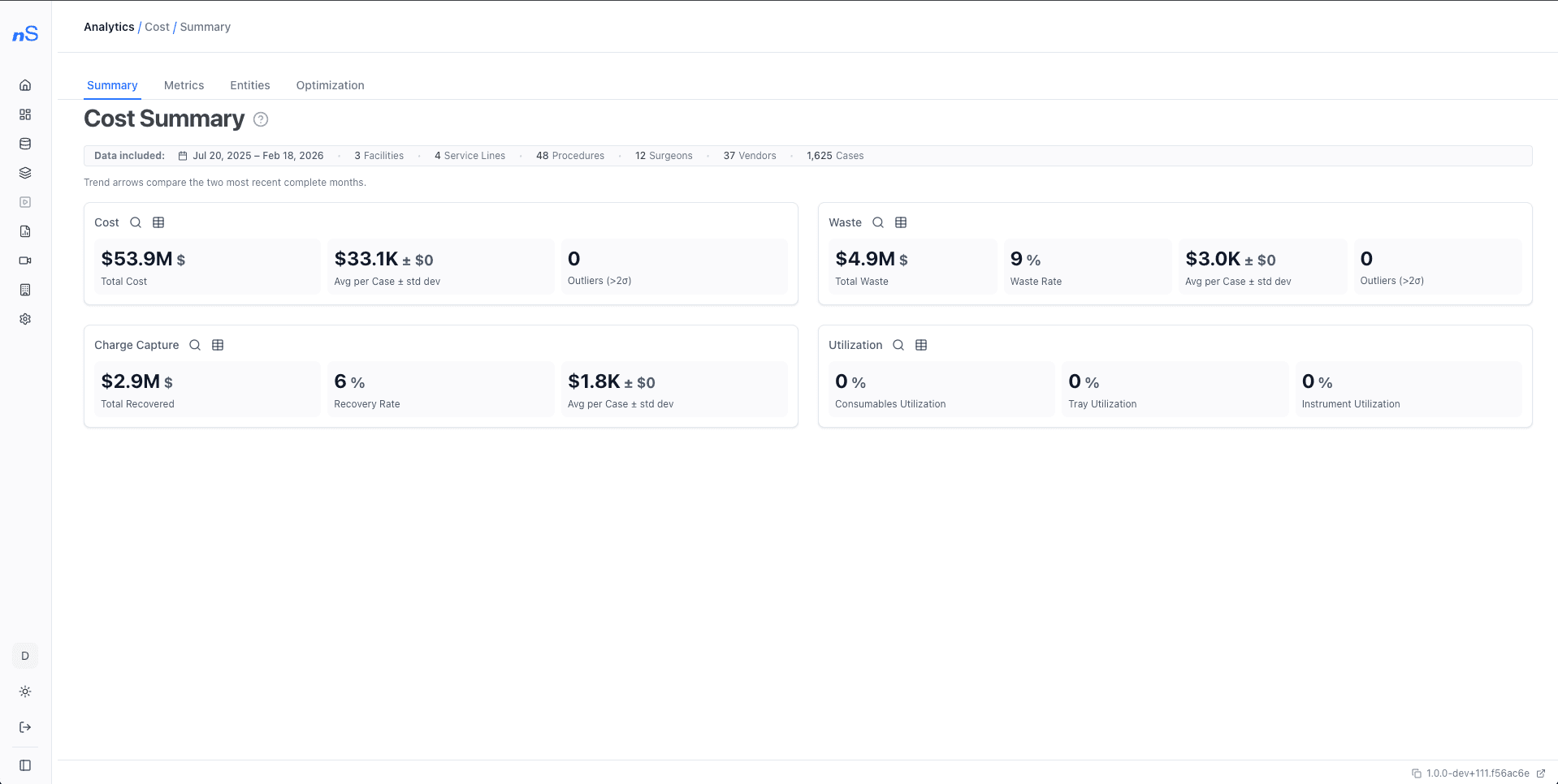The image size is (1558, 784).
Task: Click the logout icon in the sidebar
Action: 25,727
